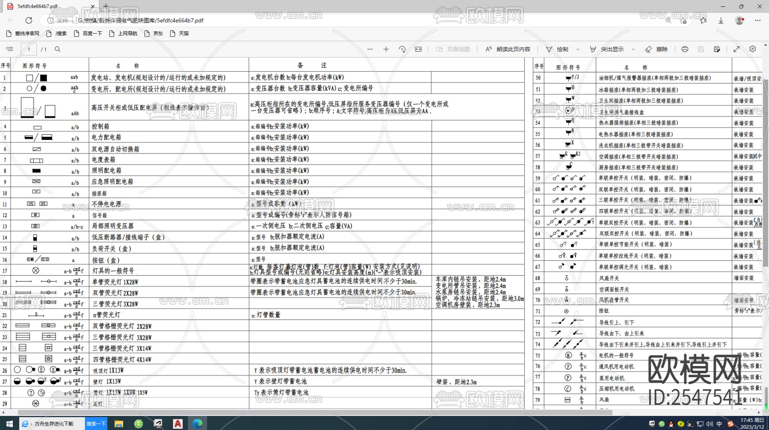This screenshot has width=769, height=430.
Task: Select the 突出显示 highlight tool
Action: [607, 49]
